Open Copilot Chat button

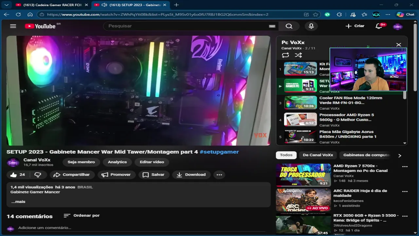[x=406, y=14]
